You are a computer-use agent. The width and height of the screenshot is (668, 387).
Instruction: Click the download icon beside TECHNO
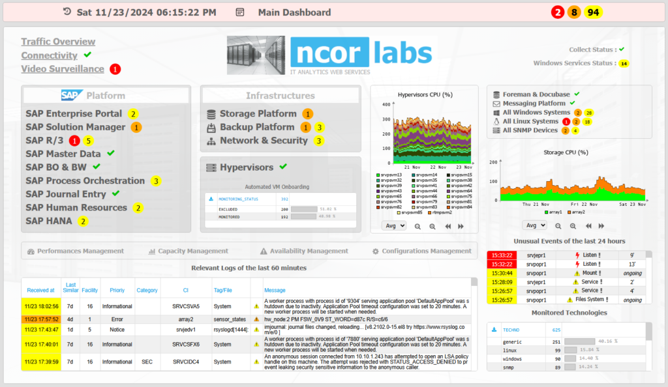[494, 330]
